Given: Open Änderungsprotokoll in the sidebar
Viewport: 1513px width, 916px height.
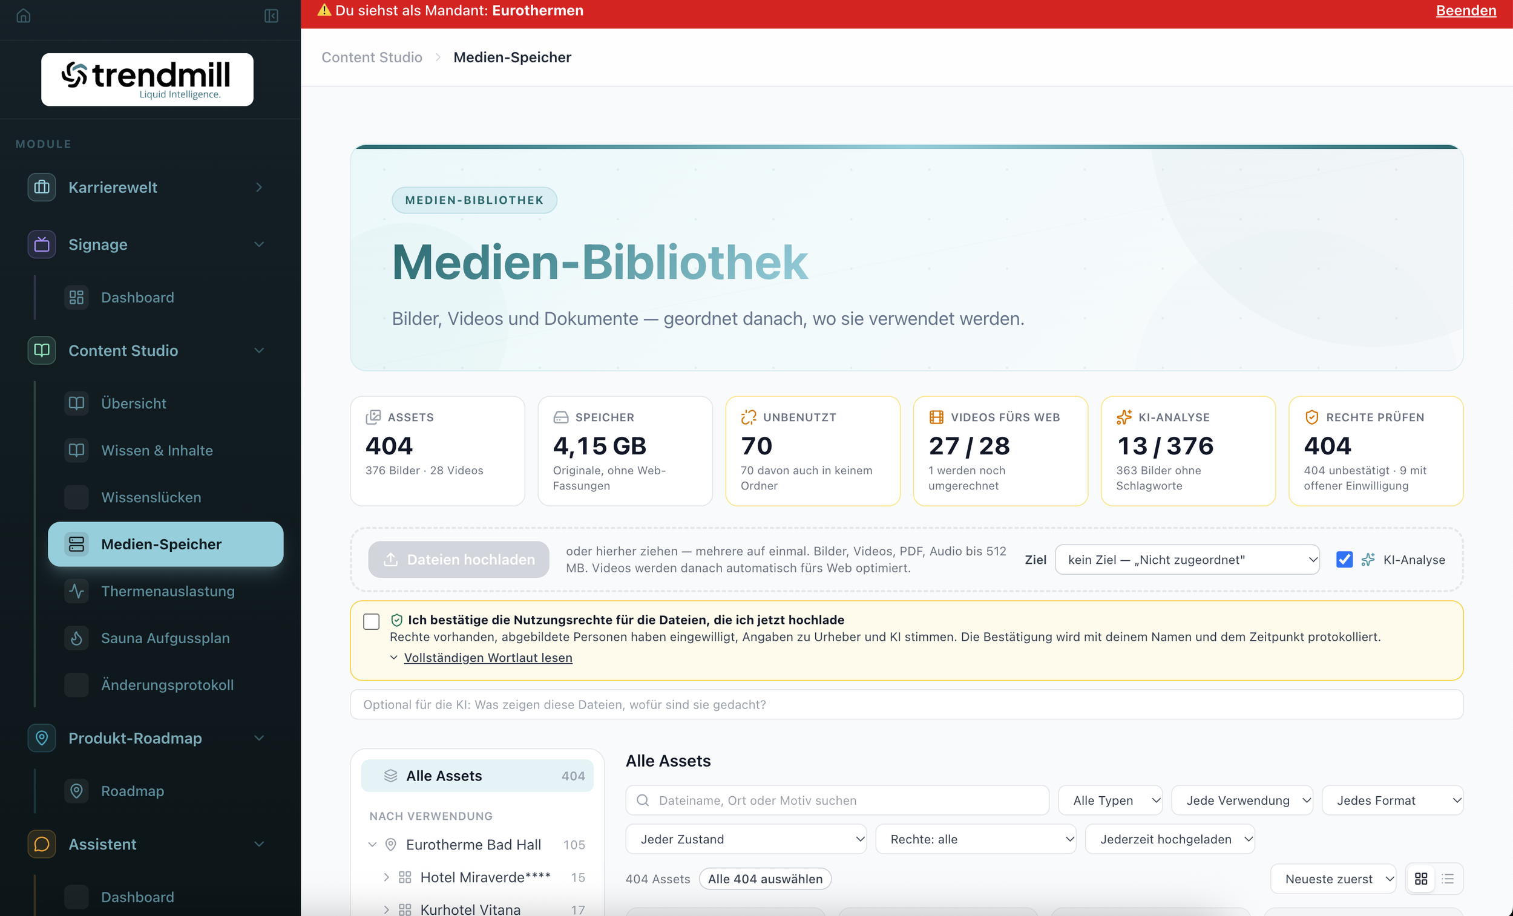Looking at the screenshot, I should coord(166,685).
